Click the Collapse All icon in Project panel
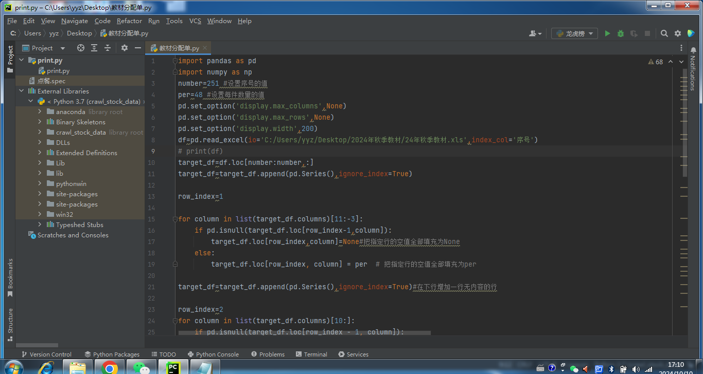The image size is (703, 374). pos(108,48)
